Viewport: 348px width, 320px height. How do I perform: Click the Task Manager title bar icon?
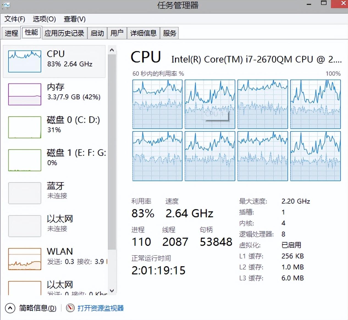pos(6,5)
